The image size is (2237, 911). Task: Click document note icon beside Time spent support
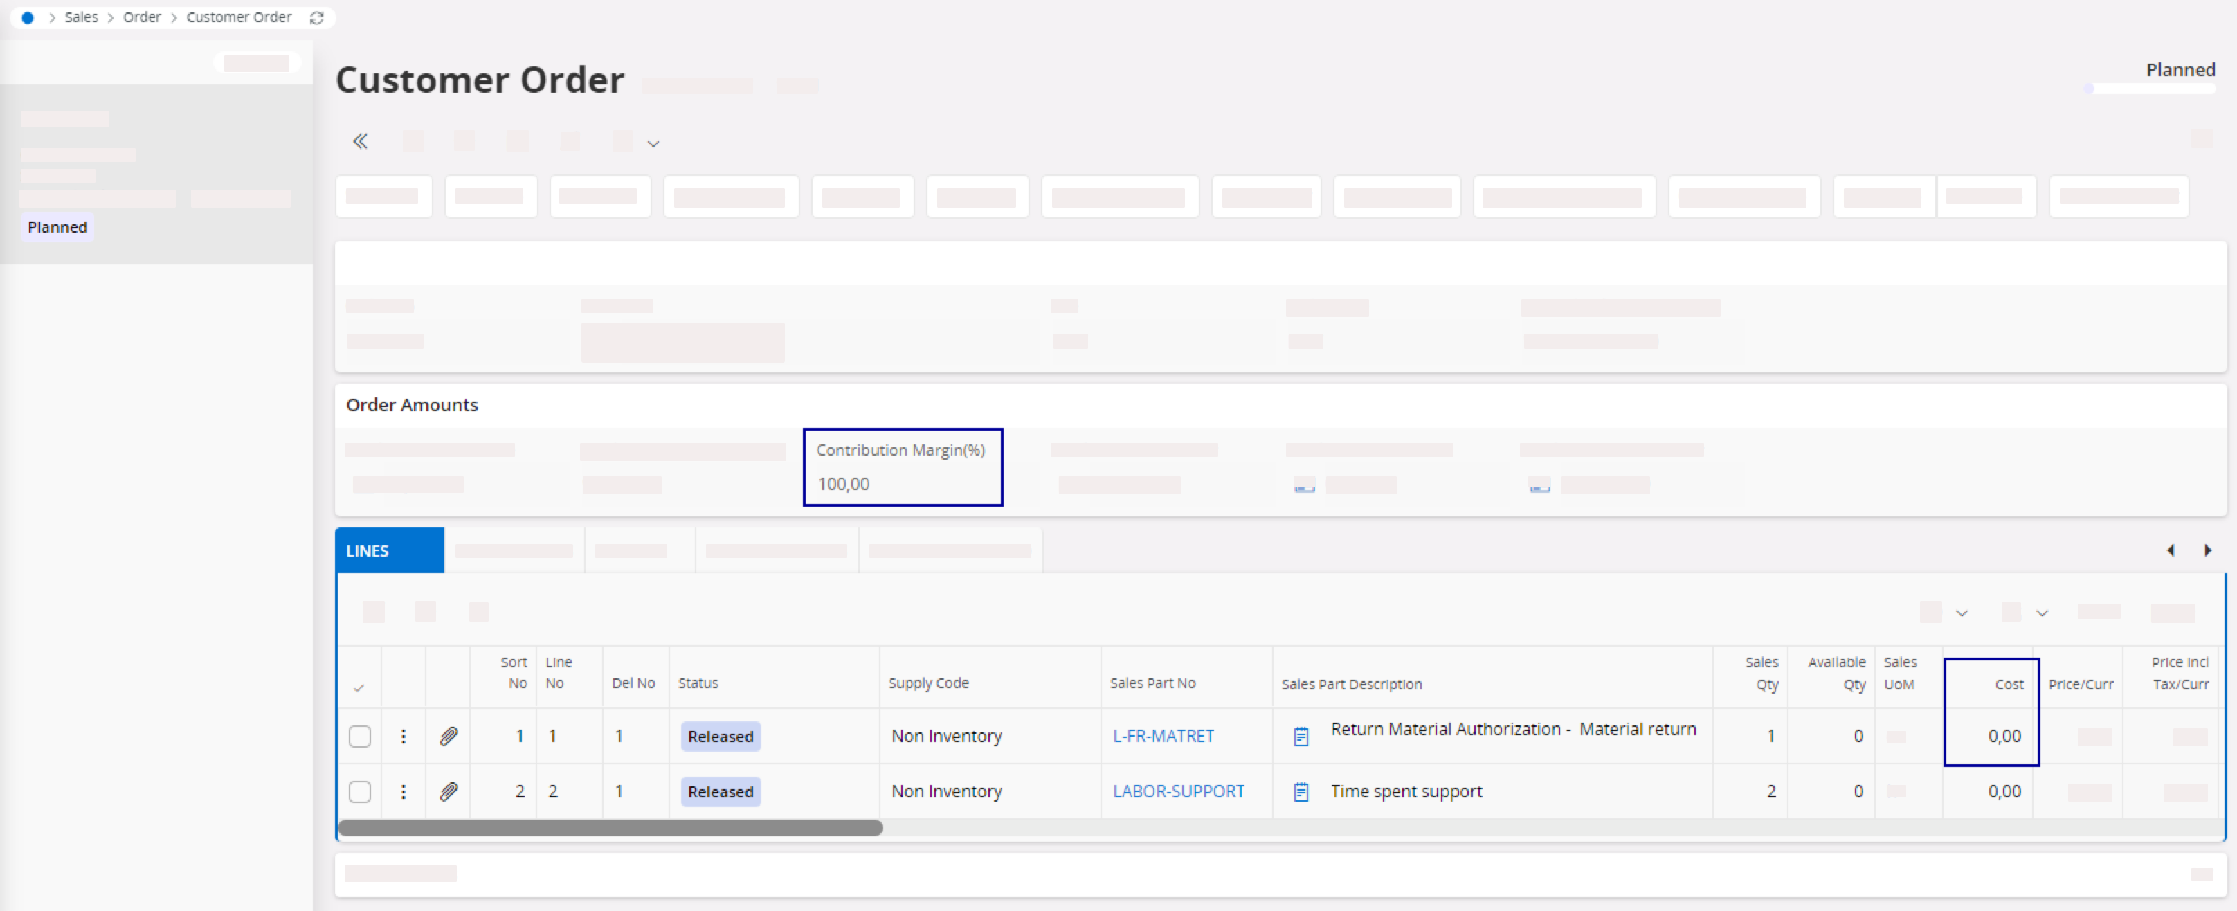click(x=1301, y=791)
